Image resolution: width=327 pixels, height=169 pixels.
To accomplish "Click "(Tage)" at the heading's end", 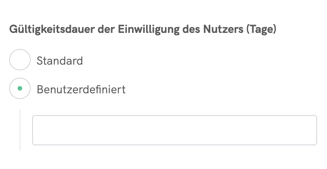I will point(262,30).
